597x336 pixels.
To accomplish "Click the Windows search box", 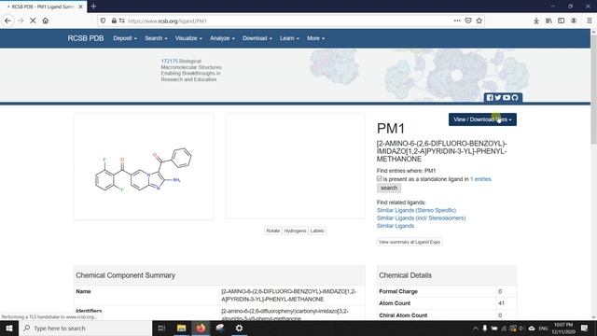I will [x=85, y=328].
